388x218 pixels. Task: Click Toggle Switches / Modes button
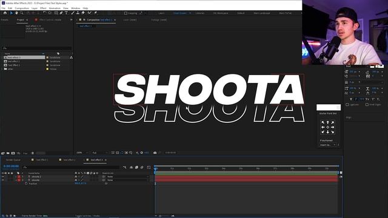pos(87,216)
